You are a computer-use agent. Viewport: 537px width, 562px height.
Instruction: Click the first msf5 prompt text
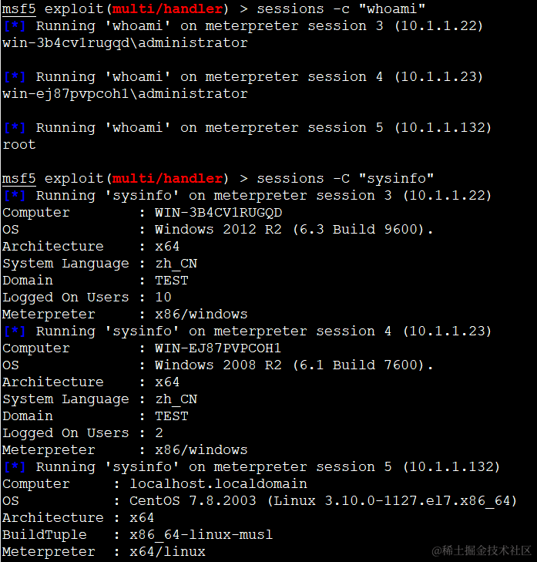19,8
